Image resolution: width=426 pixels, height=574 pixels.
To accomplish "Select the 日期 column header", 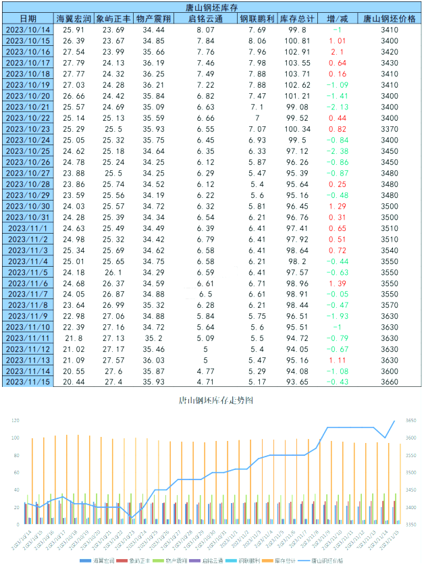I will pos(28,19).
